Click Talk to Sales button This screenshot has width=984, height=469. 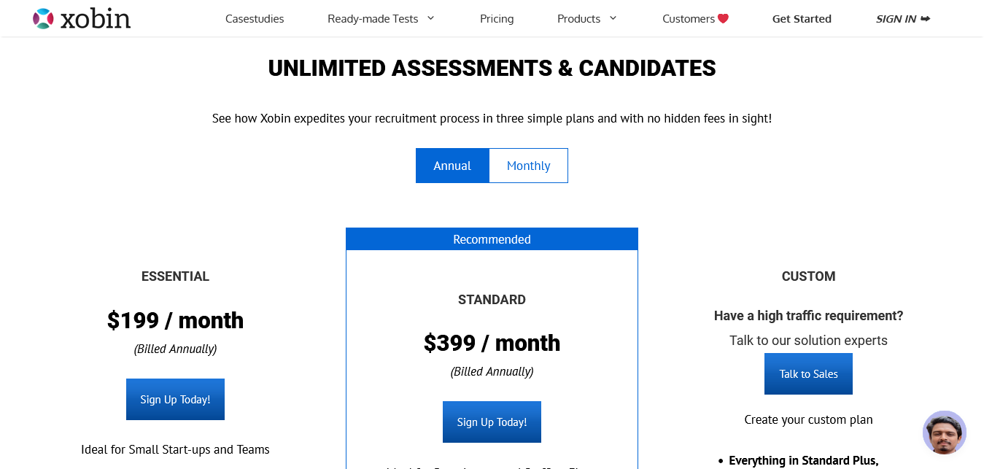pos(808,373)
